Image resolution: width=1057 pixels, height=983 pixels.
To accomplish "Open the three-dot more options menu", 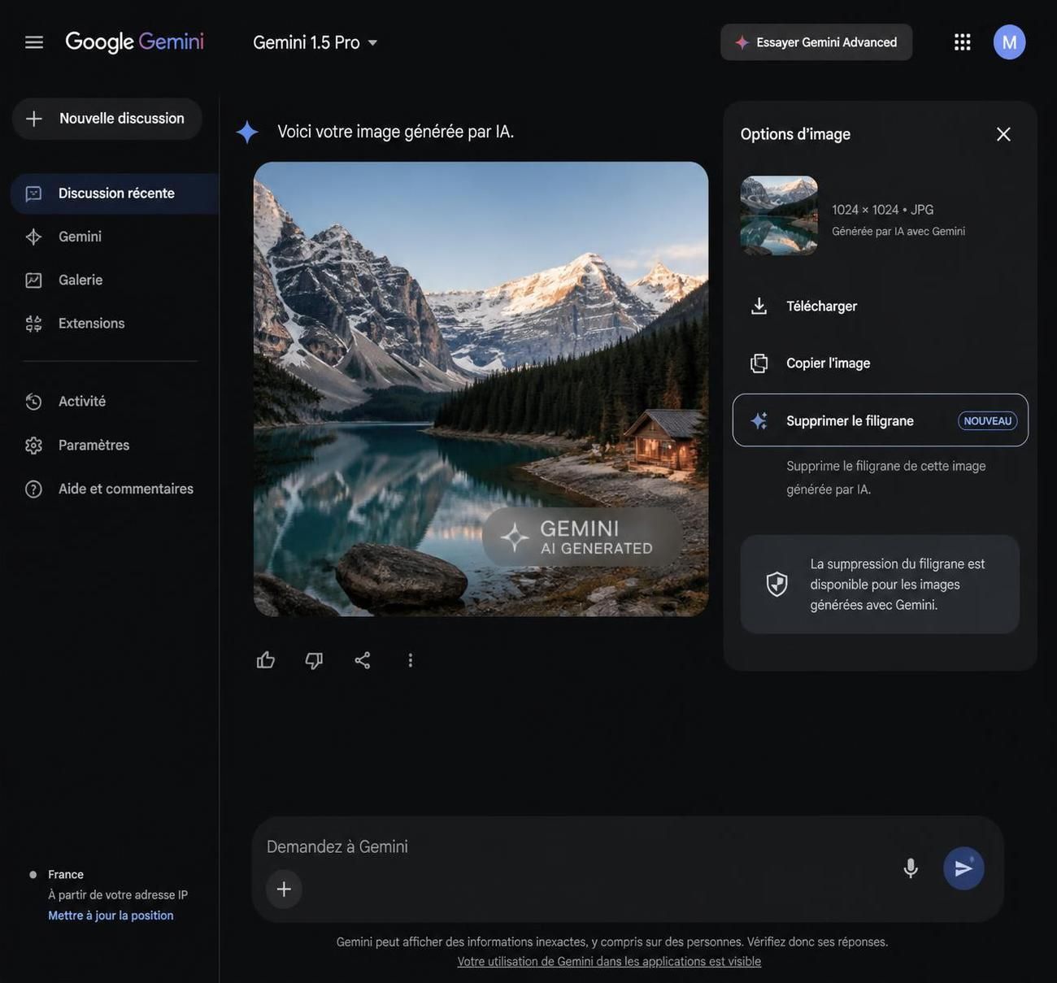I will pyautogui.click(x=411, y=660).
